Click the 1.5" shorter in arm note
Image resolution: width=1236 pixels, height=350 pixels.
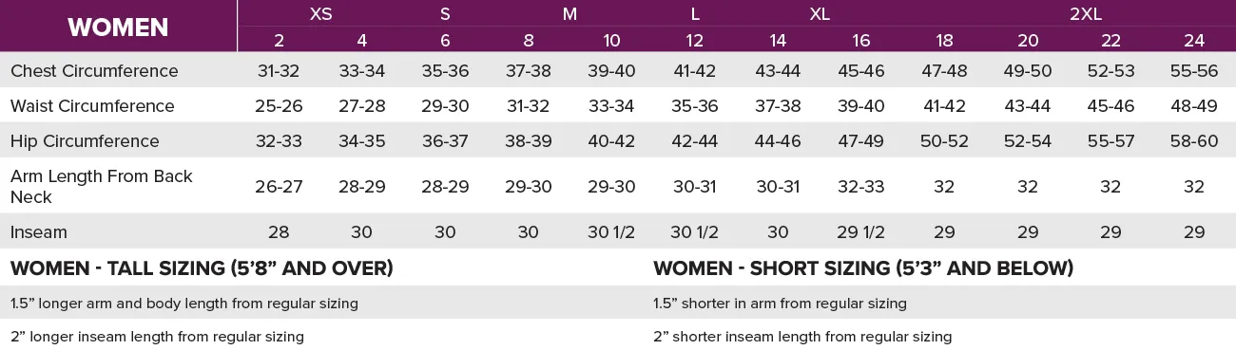pos(780,304)
